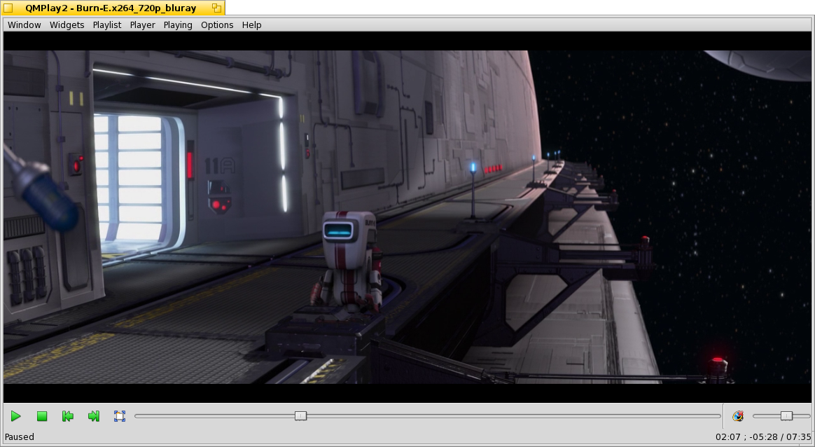Open the Player menu

(x=142, y=25)
